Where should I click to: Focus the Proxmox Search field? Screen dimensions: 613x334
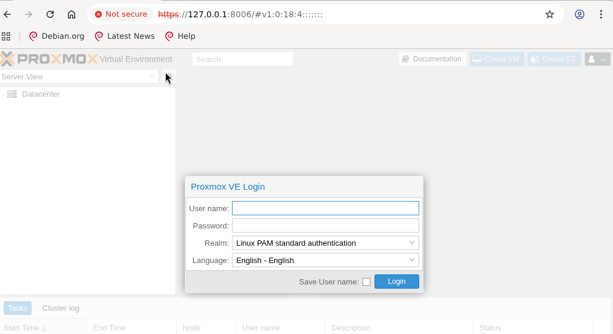click(242, 60)
